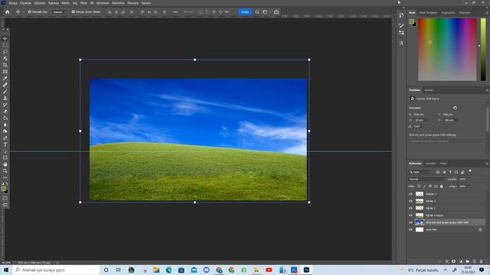The width and height of the screenshot is (490, 275).
Task: Open the workspace switcher dropdown in options bar
Action: 266,12
